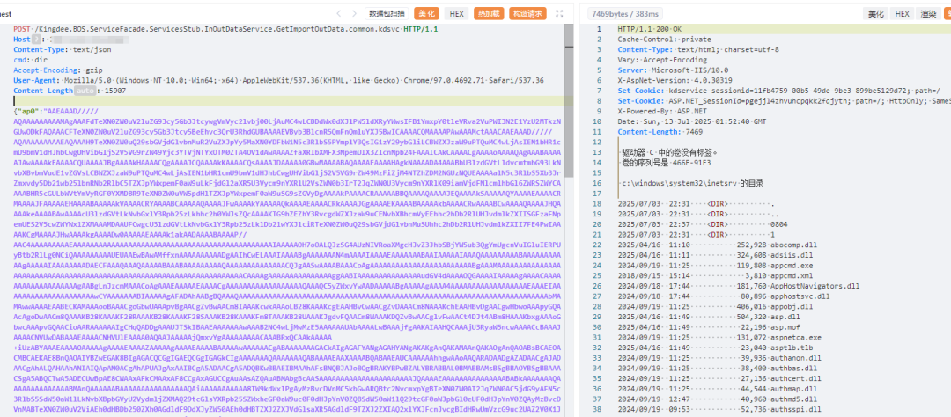This screenshot has height=417, width=951.
Task: Click the 构造请求 build request button
Action: click(x=527, y=13)
